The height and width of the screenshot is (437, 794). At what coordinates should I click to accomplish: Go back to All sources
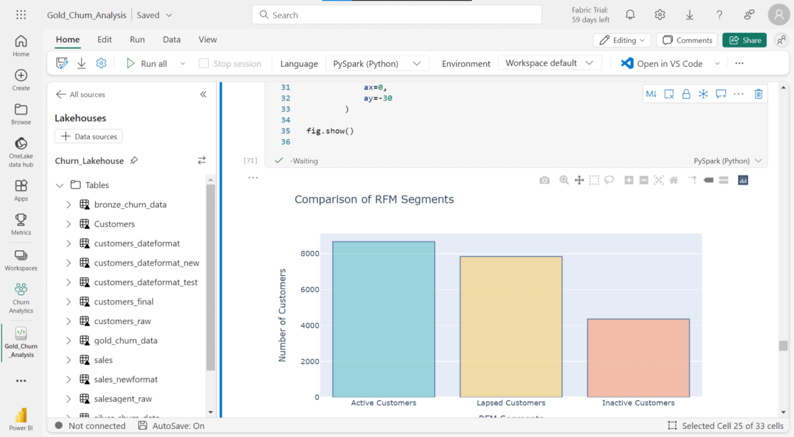[80, 95]
